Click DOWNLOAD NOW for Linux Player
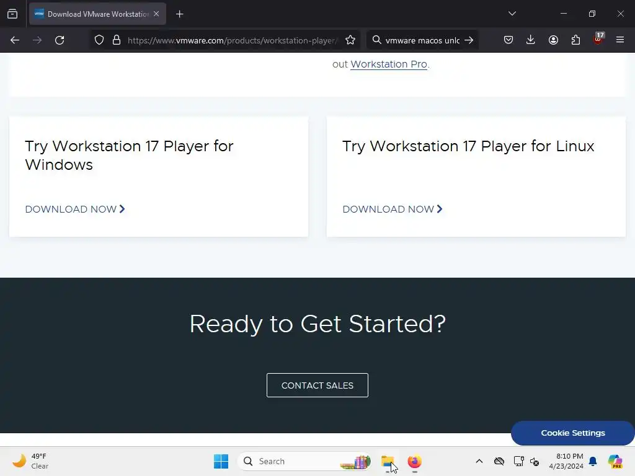The width and height of the screenshot is (635, 476). click(x=393, y=209)
